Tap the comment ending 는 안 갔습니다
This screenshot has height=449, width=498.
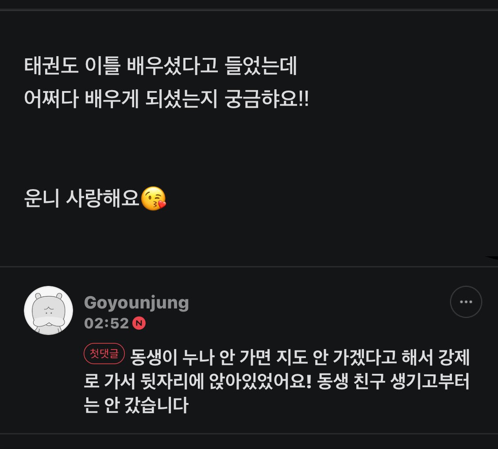click(136, 404)
